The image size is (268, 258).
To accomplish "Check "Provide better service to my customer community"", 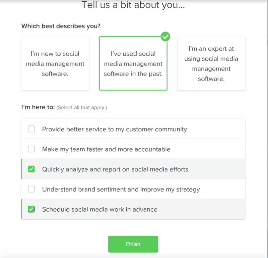I will (31, 129).
